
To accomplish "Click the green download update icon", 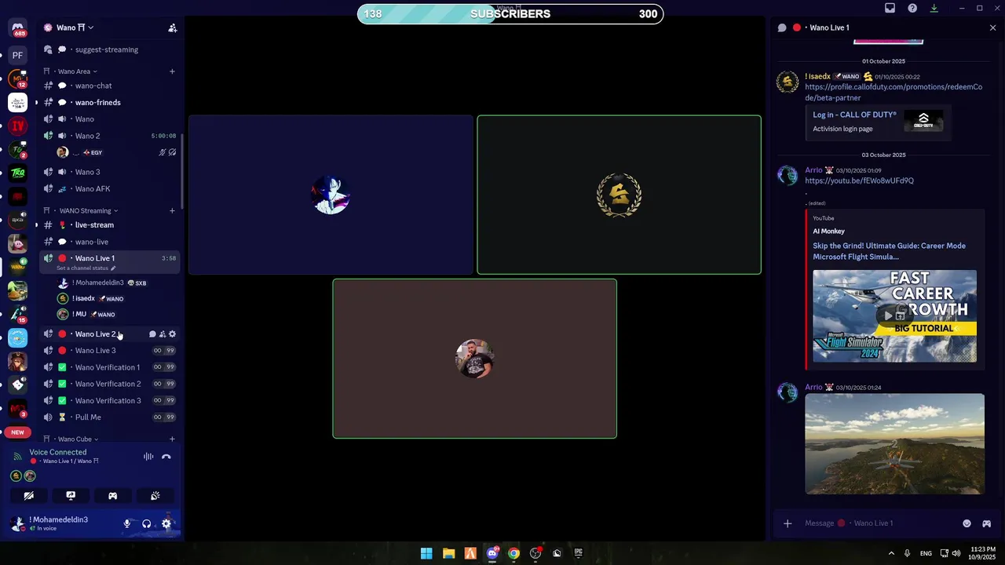I will [x=934, y=8].
